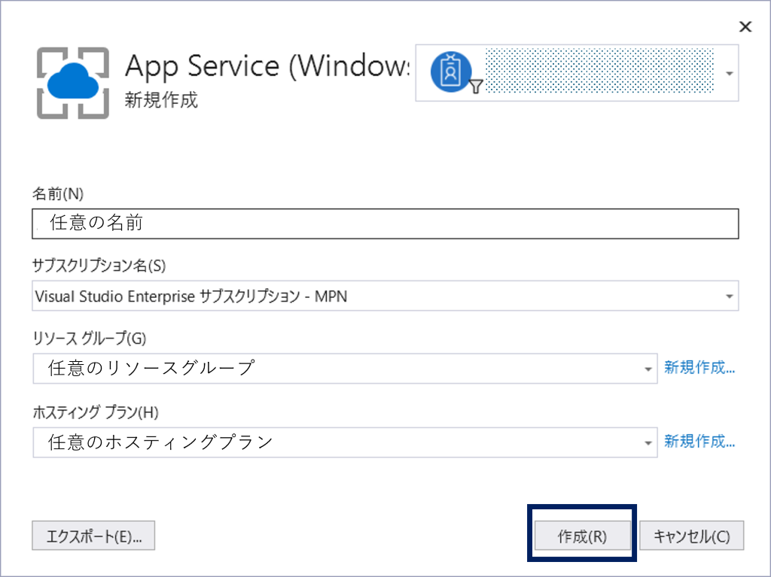Click the 新規作成 subtitle under title

click(161, 100)
